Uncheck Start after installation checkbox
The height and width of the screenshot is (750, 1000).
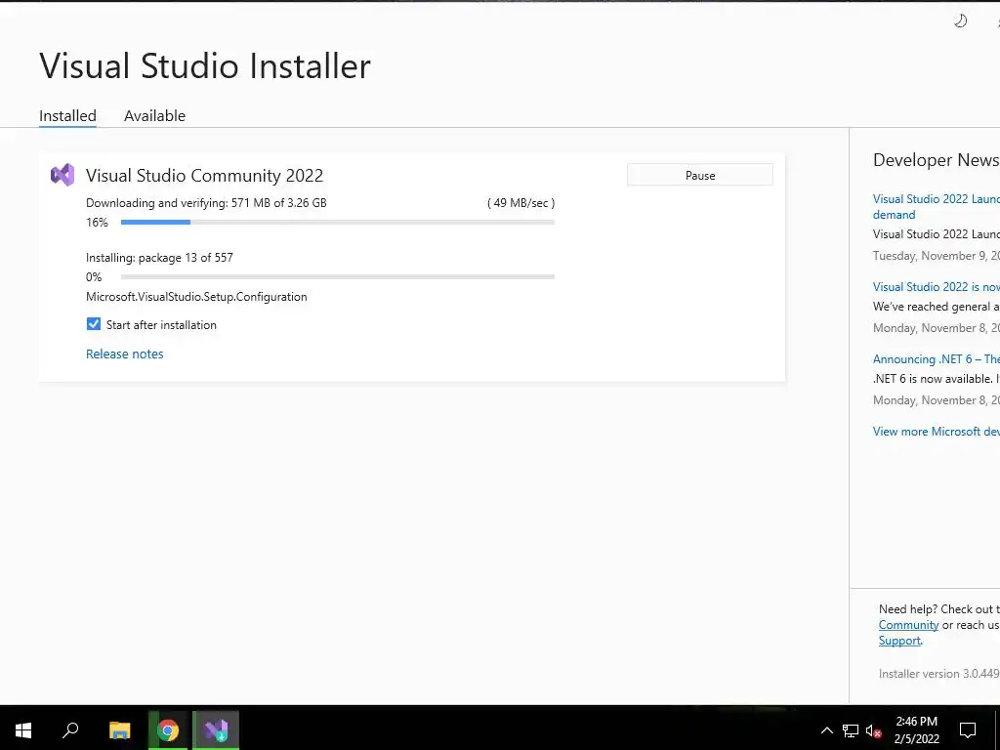[94, 324]
